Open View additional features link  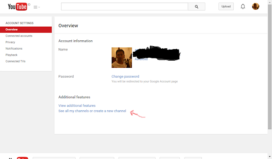(77, 106)
